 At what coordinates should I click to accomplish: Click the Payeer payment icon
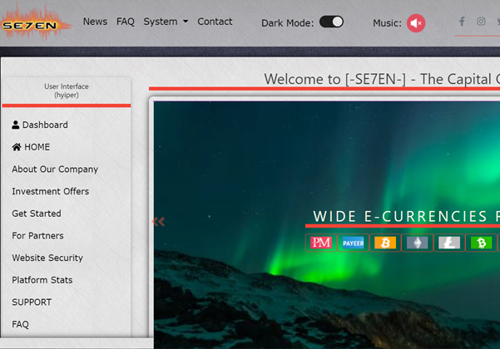tap(353, 243)
